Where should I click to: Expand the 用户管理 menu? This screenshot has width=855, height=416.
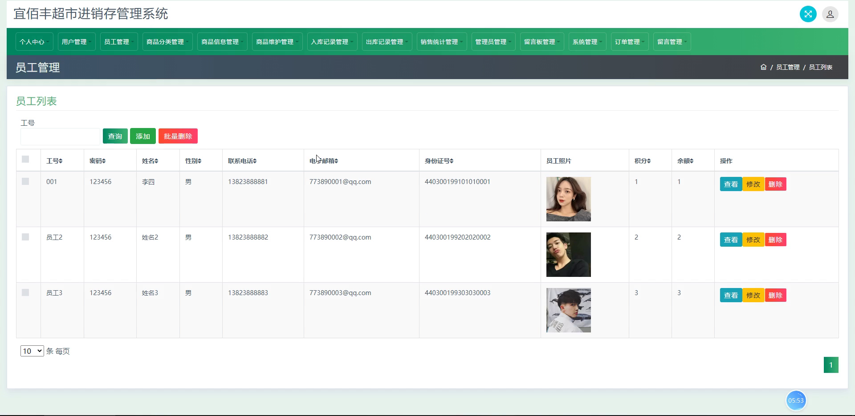(x=77, y=42)
